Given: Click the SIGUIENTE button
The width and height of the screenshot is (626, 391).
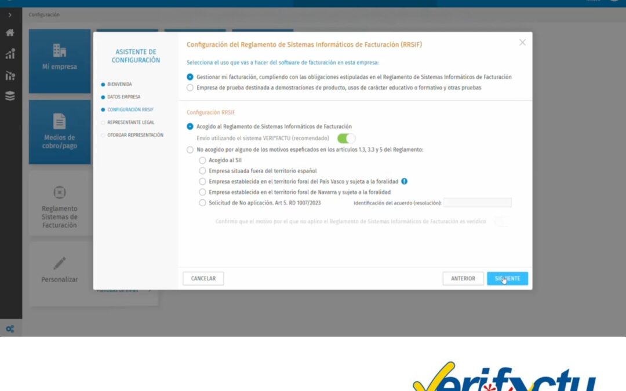Looking at the screenshot, I should pos(507,279).
